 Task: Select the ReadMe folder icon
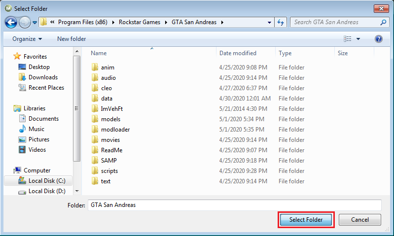coord(95,150)
